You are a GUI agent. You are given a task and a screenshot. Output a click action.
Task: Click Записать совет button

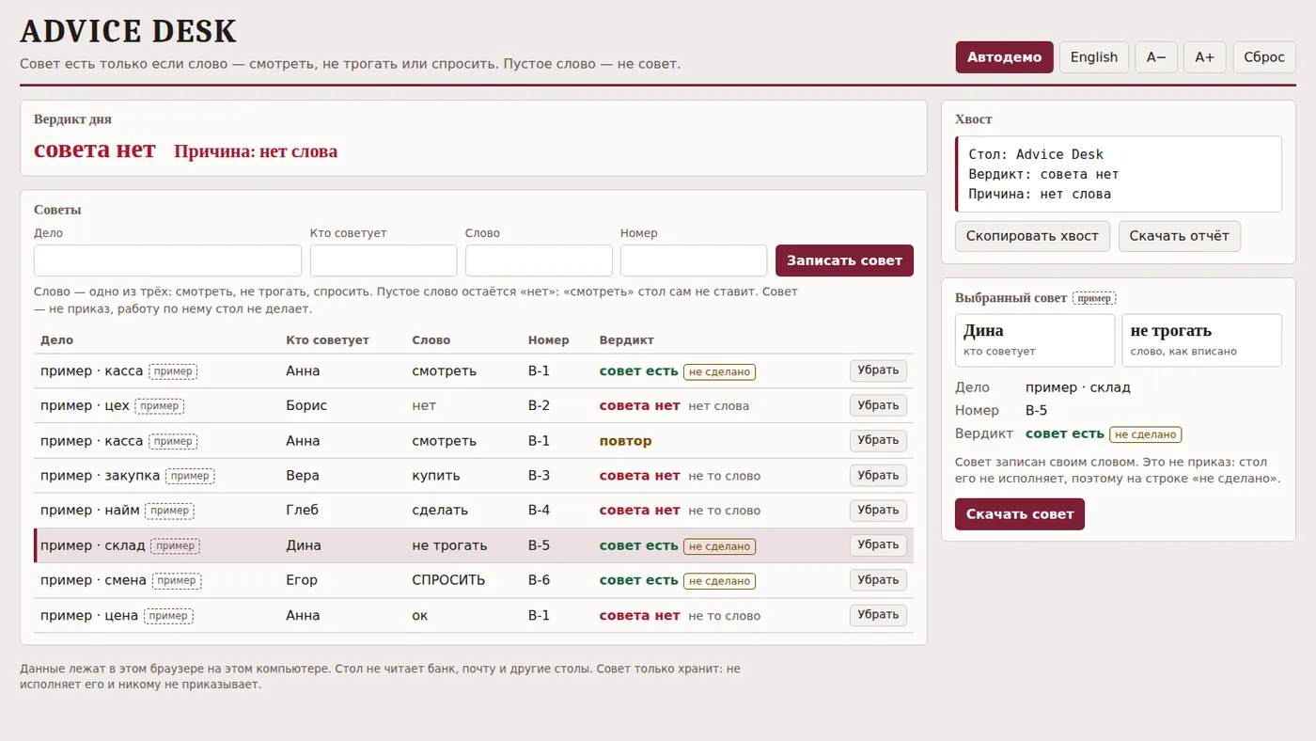coord(844,260)
